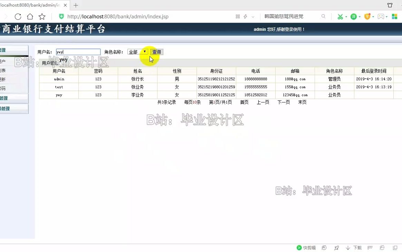Open the dropdown arrow beside the gamepad icon
The image size is (402, 252).
387,16
